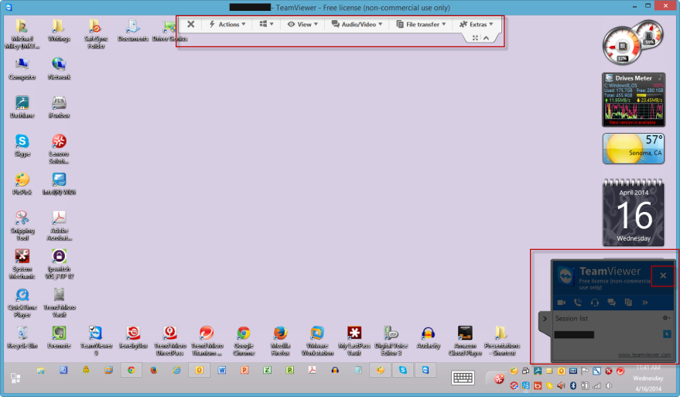Open the Session list gear settings
This screenshot has width=680, height=397.
tap(666, 318)
